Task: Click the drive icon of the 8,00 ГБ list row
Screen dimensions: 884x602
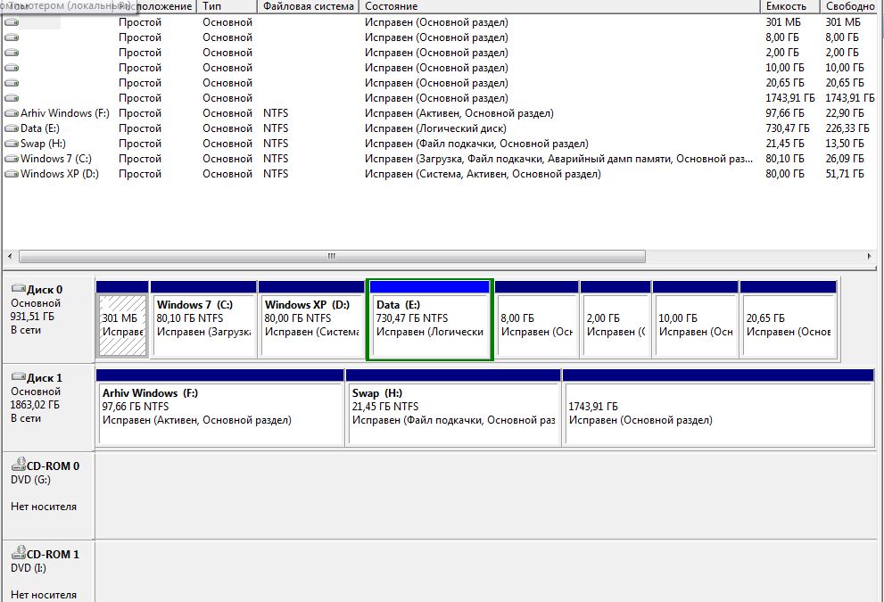Action: tap(12, 37)
